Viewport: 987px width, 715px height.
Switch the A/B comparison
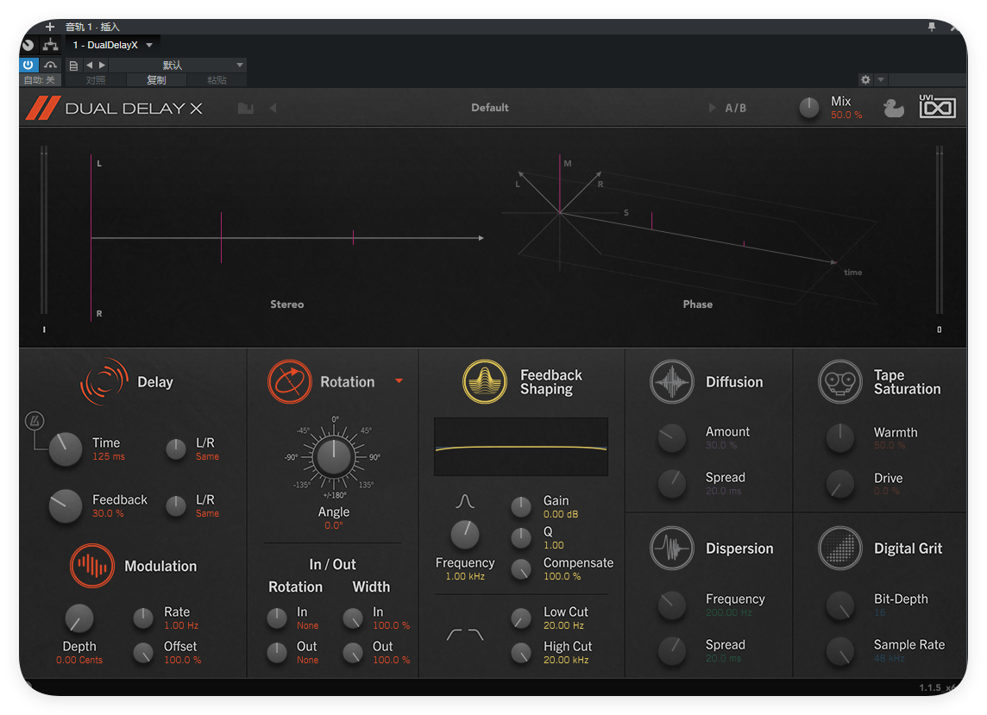735,109
